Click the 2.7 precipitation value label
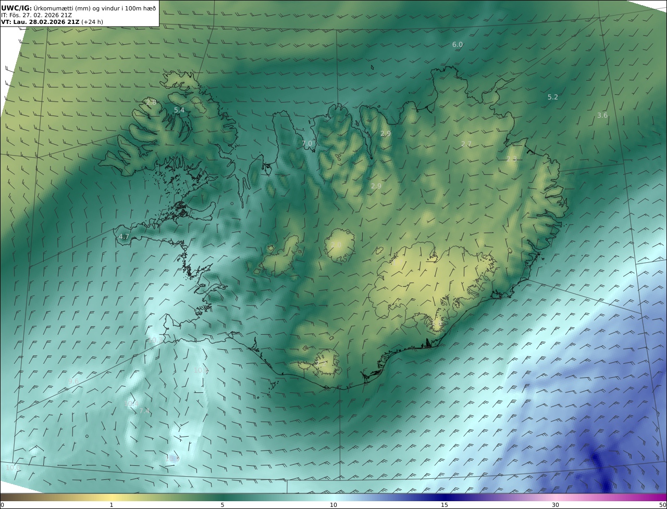Image resolution: width=667 pixels, height=509 pixels. tap(466, 144)
